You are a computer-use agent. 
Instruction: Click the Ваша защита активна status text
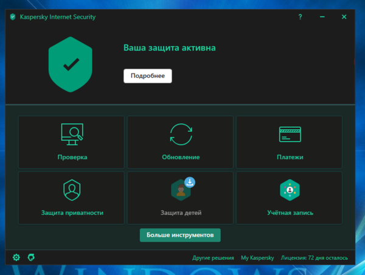tap(170, 48)
